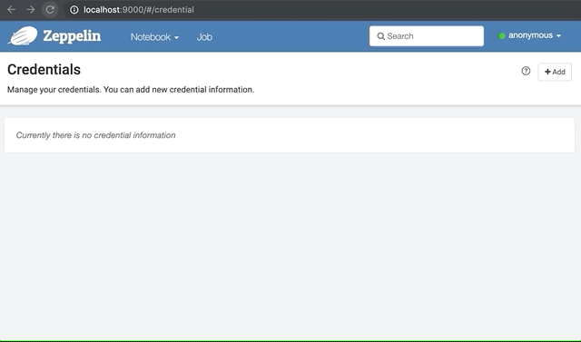Click the browser forward arrow
This screenshot has width=581, height=342.
click(x=31, y=10)
